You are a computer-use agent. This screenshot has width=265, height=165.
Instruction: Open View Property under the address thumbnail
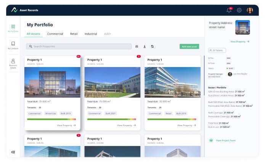click(x=240, y=42)
